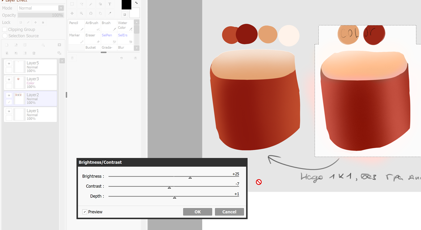Viewport: 421px width, 230px height.
Task: Click the lock moving icon
Action: pos(35,22)
